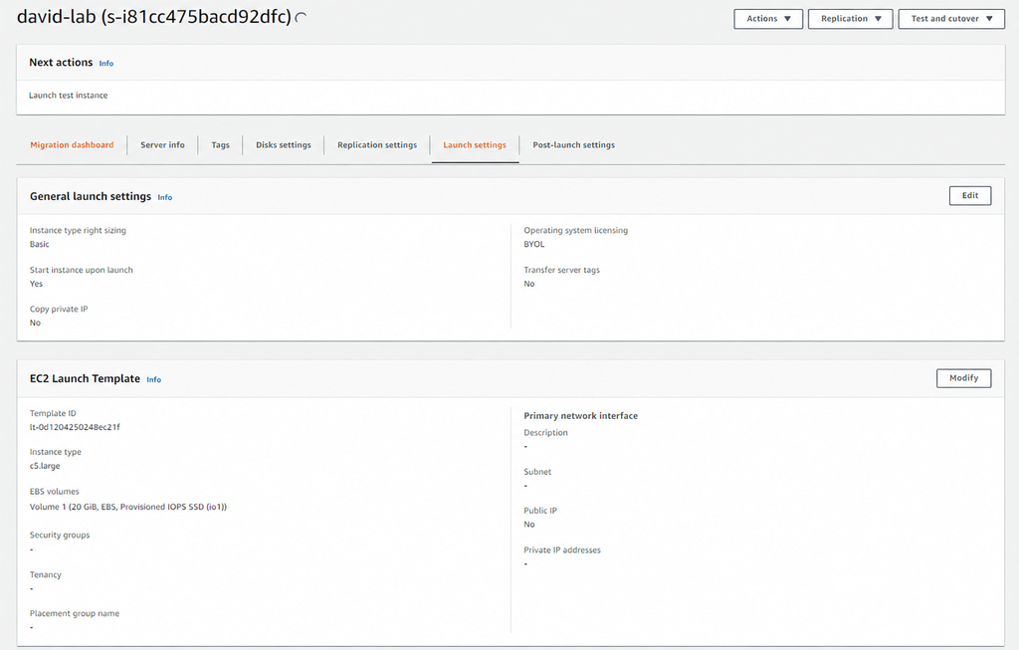Go to Replication settings tab
Screen dimensions: 1019x650
pos(377,145)
